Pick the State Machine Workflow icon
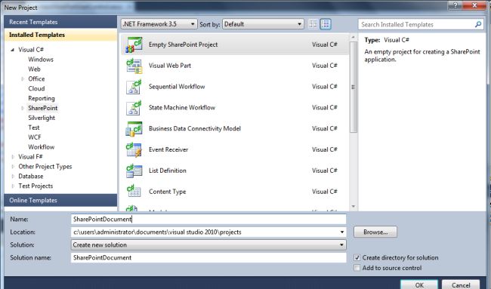This screenshot has width=491, height=289. click(x=134, y=108)
